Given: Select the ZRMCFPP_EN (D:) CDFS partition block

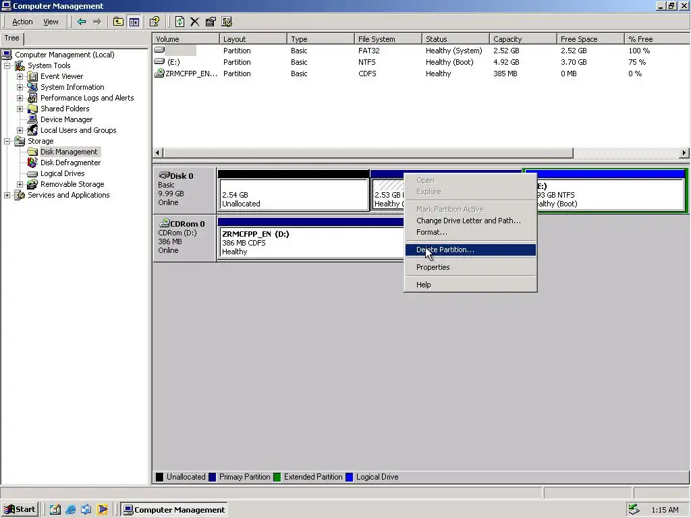Looking at the screenshot, I should click(x=312, y=242).
